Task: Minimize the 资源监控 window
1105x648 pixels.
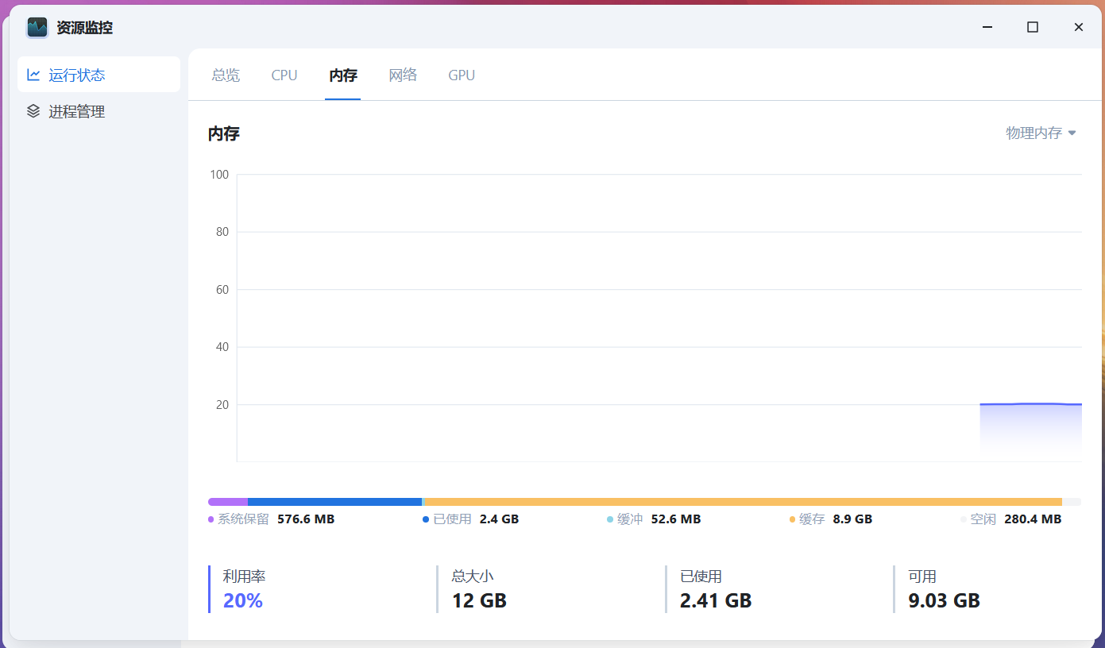Action: (x=987, y=27)
